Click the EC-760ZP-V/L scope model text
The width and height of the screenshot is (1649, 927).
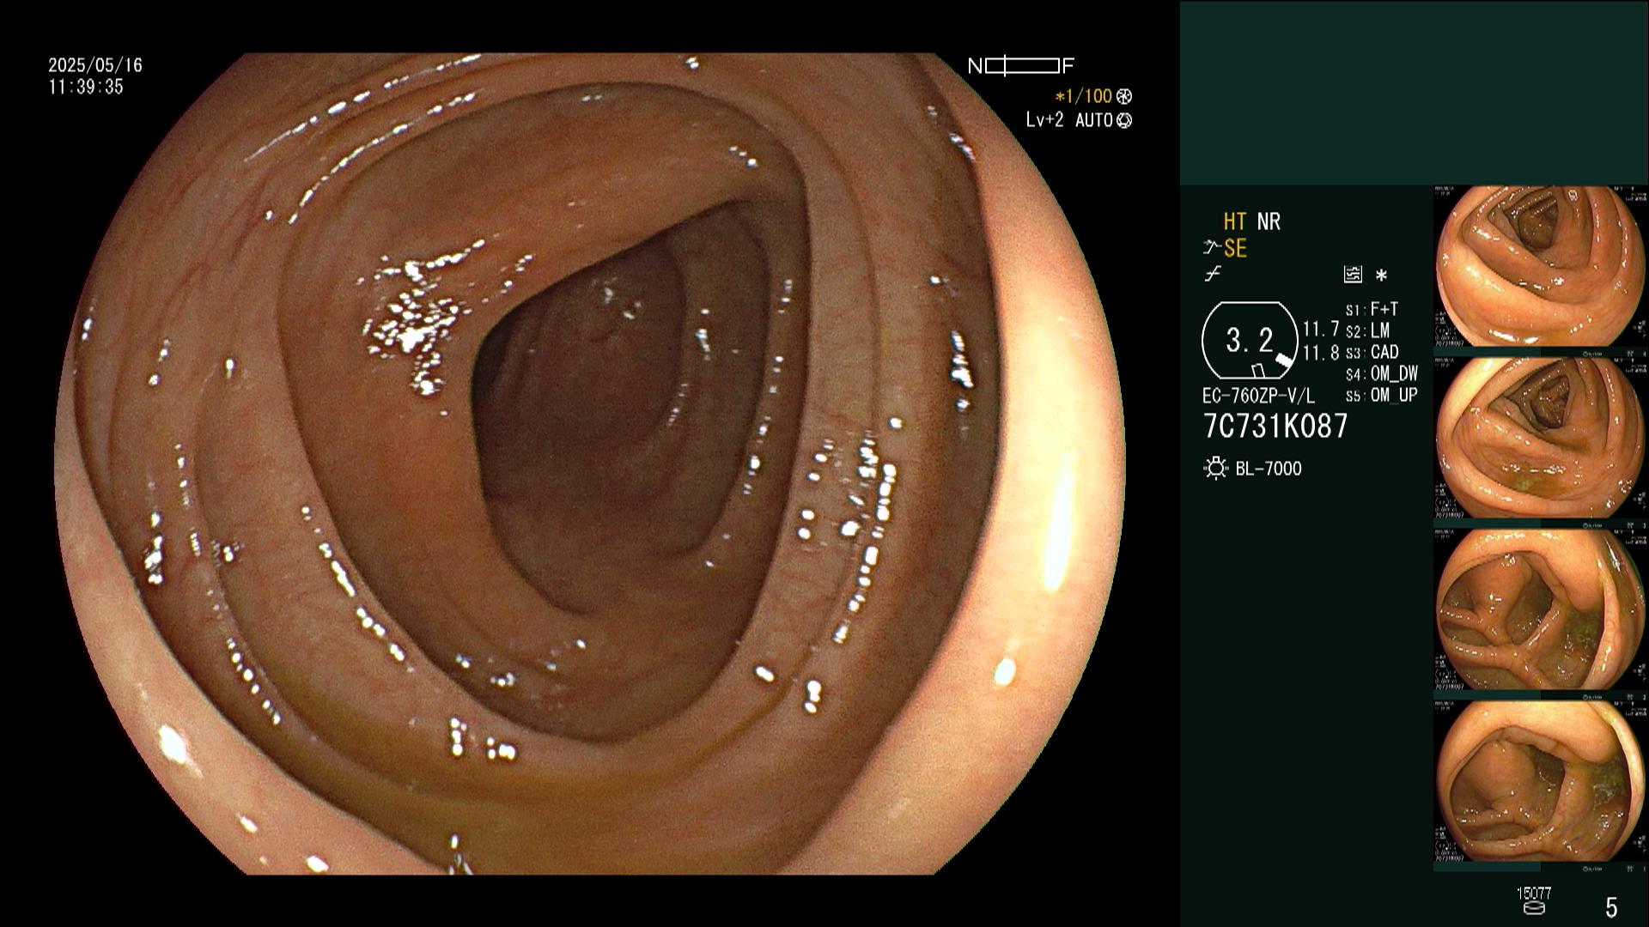click(x=1258, y=397)
